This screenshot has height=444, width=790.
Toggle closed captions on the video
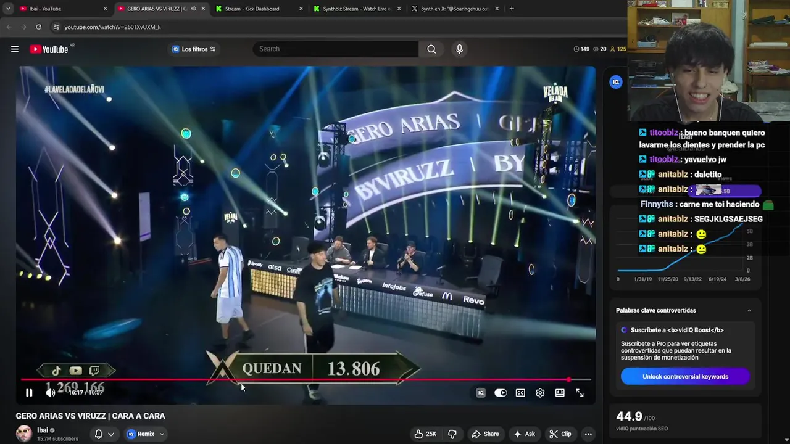click(x=520, y=393)
